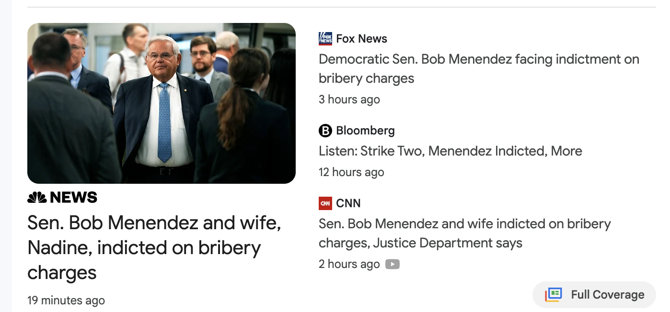Click the 'CNN' source name
Image resolution: width=670 pixels, height=312 pixels.
(348, 203)
